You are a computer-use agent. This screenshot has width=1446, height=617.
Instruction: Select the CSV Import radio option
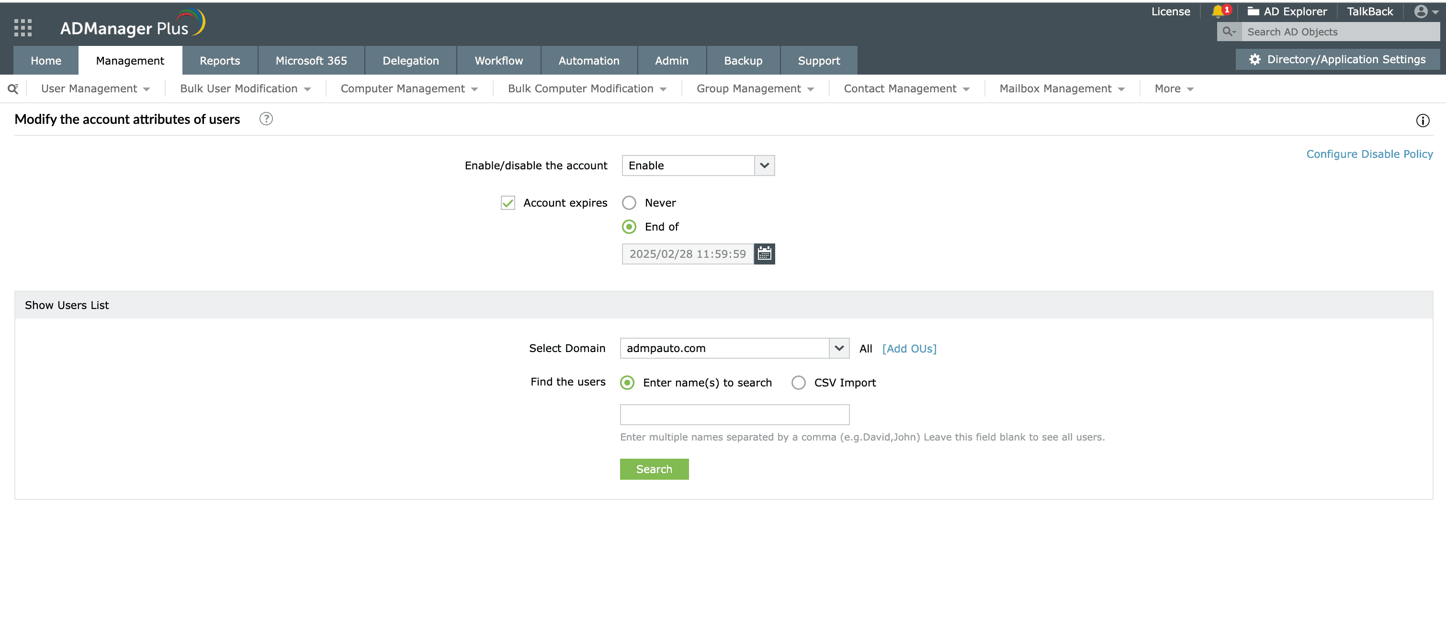pyautogui.click(x=798, y=383)
